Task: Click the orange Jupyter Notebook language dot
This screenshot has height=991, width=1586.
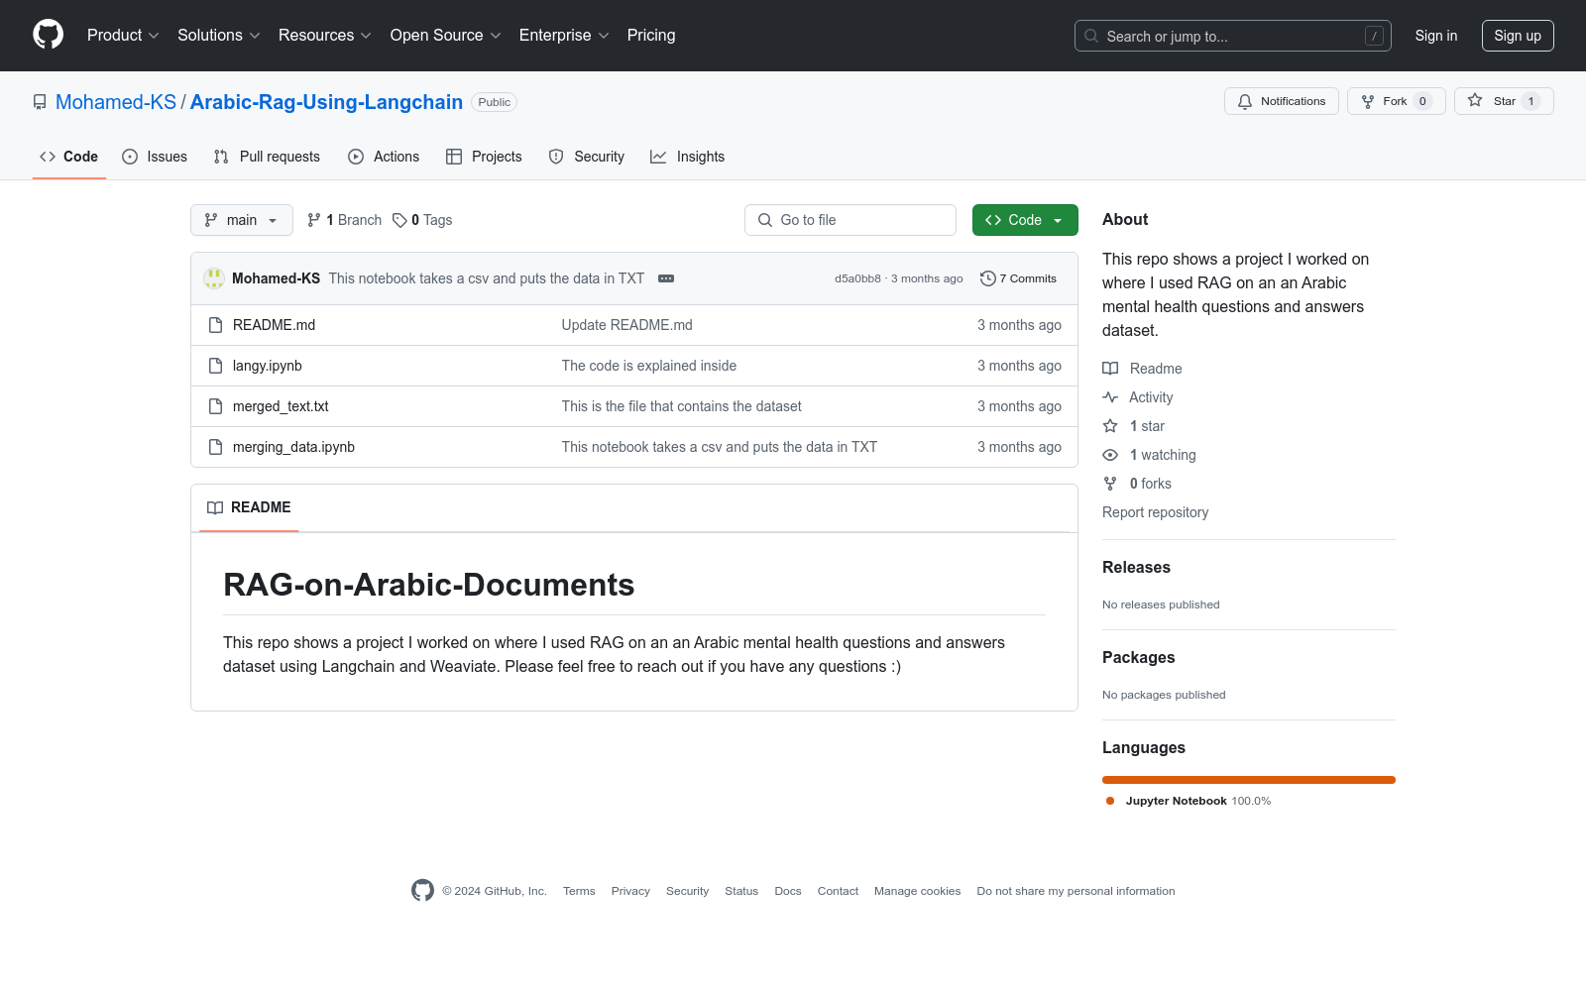Action: click(1110, 801)
